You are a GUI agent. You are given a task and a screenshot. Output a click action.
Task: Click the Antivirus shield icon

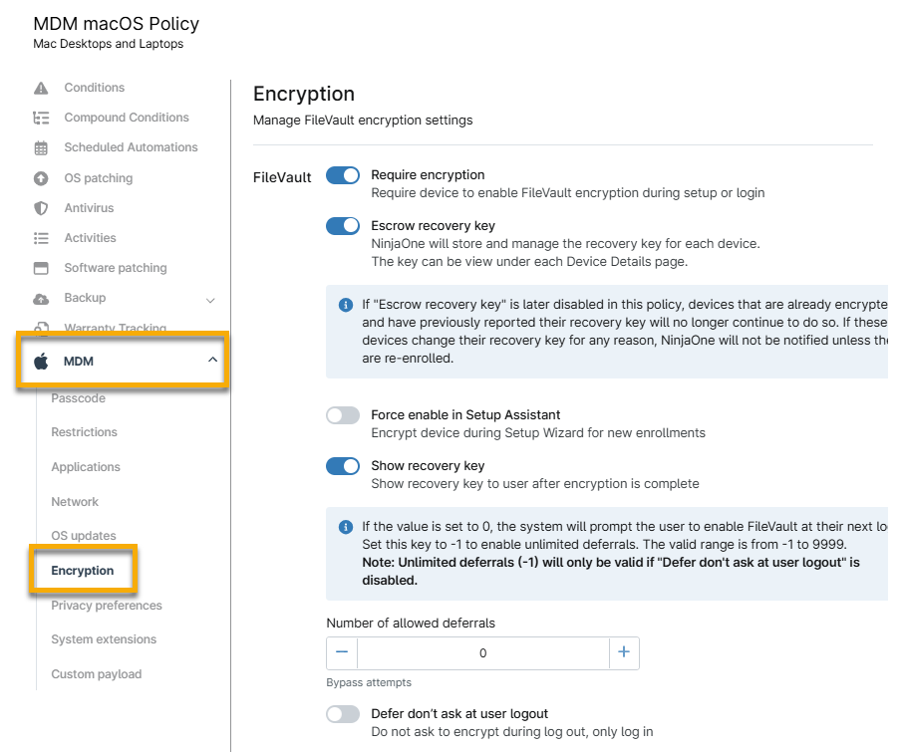tap(41, 208)
